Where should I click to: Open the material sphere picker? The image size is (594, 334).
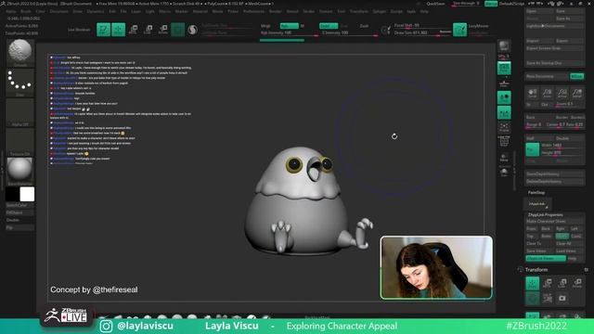click(x=20, y=171)
